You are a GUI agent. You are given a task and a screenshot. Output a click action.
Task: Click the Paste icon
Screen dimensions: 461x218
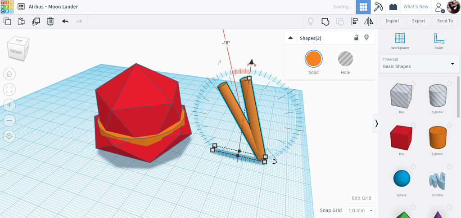[21, 21]
